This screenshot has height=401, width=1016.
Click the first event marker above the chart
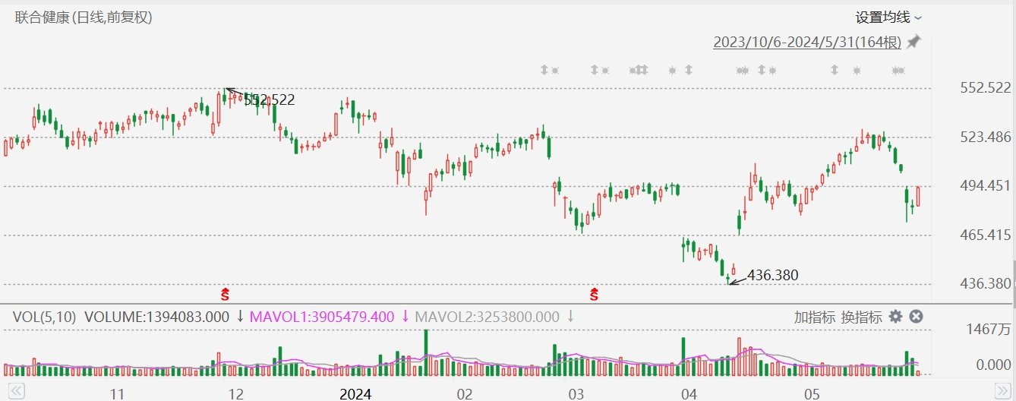coord(544,71)
